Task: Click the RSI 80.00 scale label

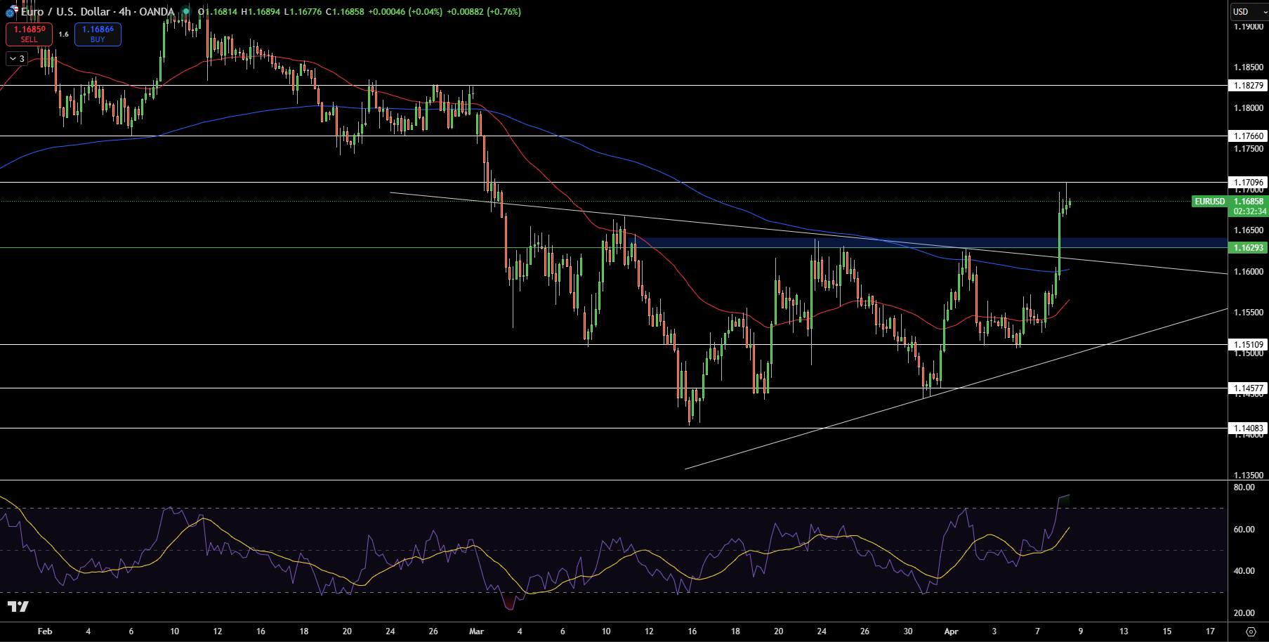Action: coord(1244,487)
